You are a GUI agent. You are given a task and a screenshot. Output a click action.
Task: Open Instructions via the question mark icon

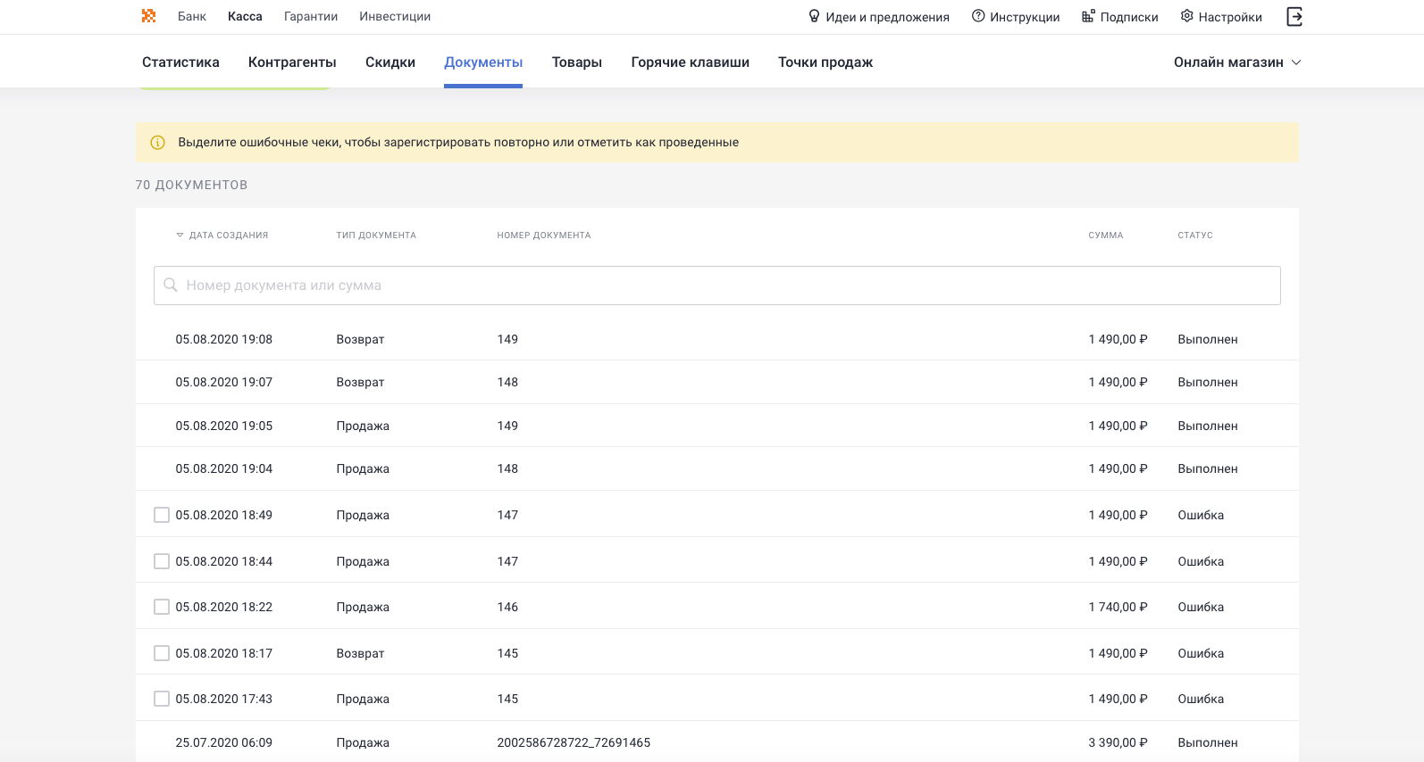(978, 16)
